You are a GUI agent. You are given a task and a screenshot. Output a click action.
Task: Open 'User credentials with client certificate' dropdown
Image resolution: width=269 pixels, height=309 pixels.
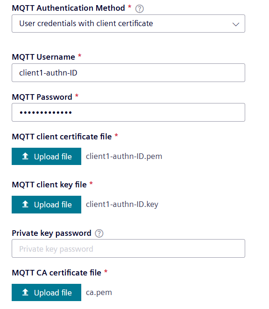point(128,24)
